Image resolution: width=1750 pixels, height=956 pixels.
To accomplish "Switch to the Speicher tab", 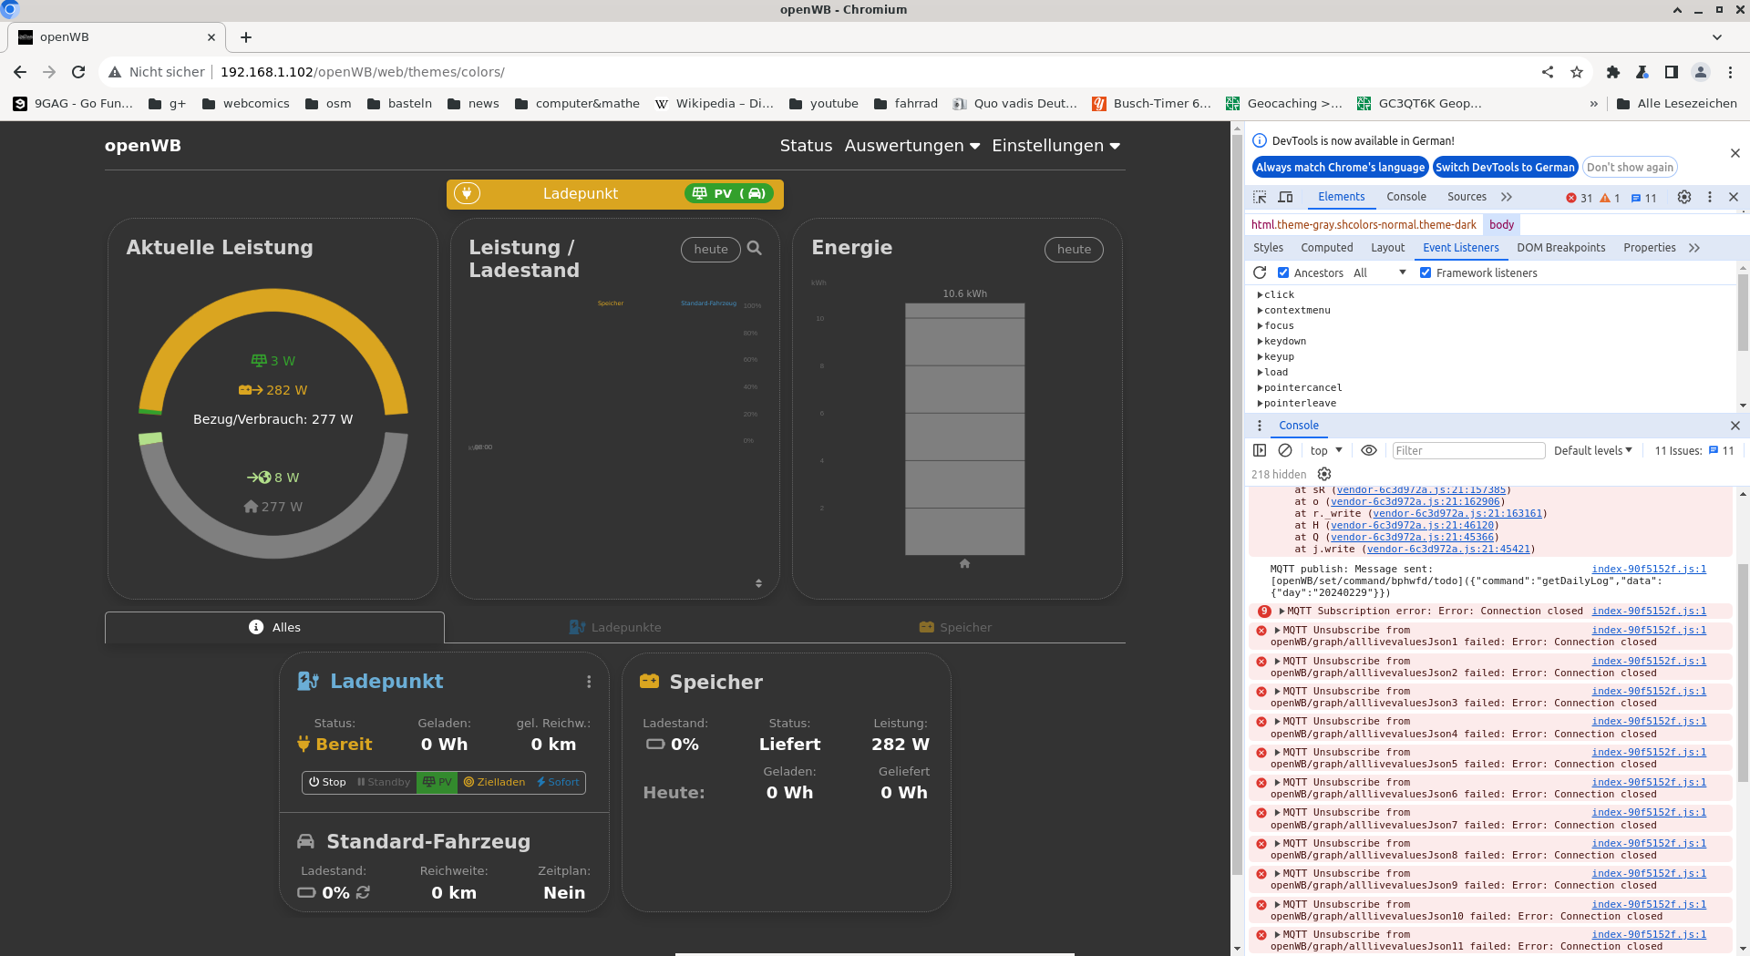I will pyautogui.click(x=955, y=627).
